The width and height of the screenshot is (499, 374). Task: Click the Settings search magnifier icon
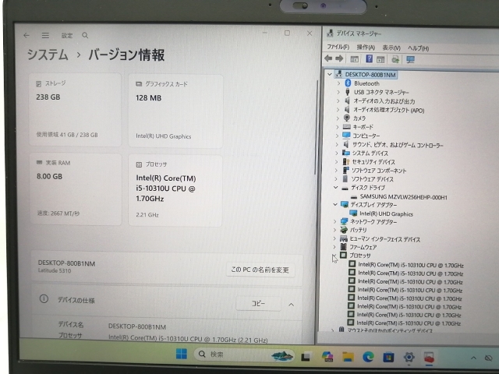click(x=85, y=35)
